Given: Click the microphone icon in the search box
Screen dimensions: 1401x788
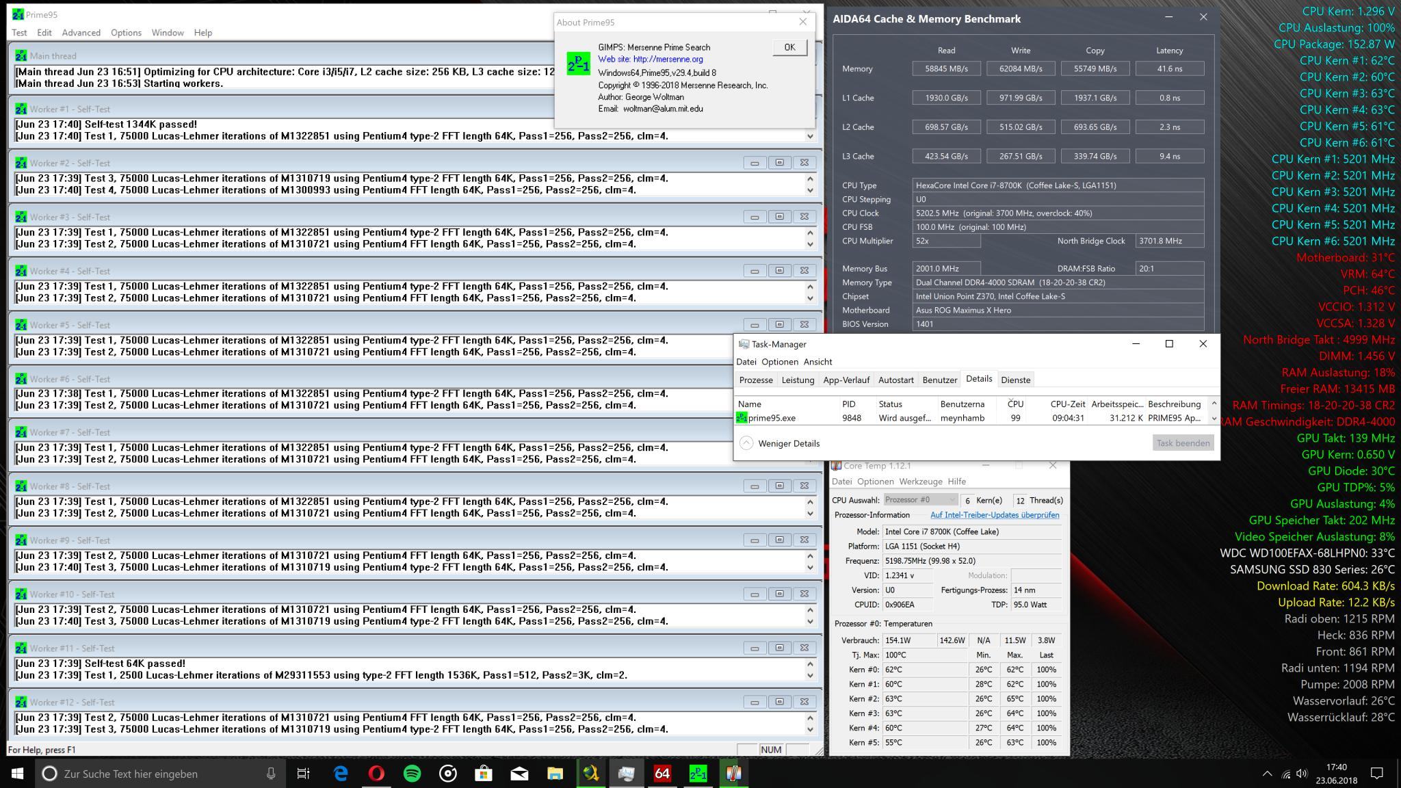Looking at the screenshot, I should [271, 774].
